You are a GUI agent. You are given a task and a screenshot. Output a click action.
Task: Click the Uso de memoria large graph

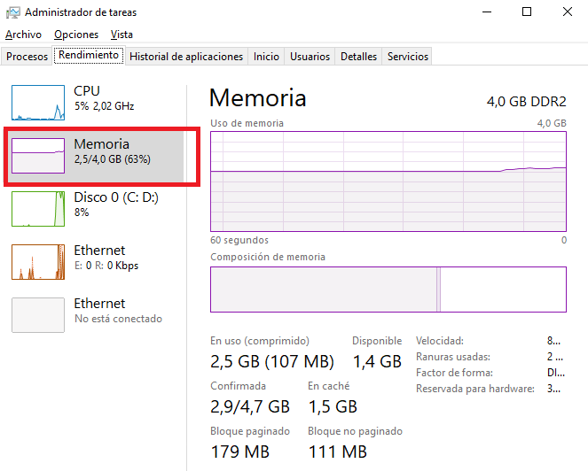[388, 181]
